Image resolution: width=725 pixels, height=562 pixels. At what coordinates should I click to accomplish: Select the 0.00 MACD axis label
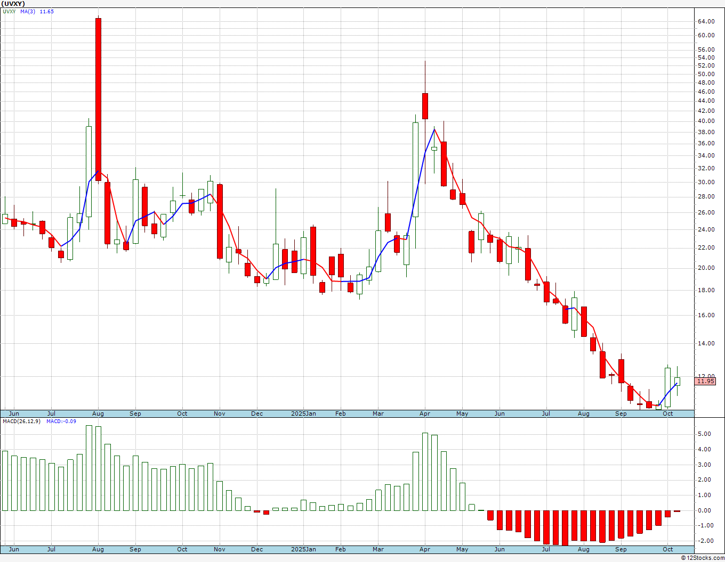coord(705,510)
